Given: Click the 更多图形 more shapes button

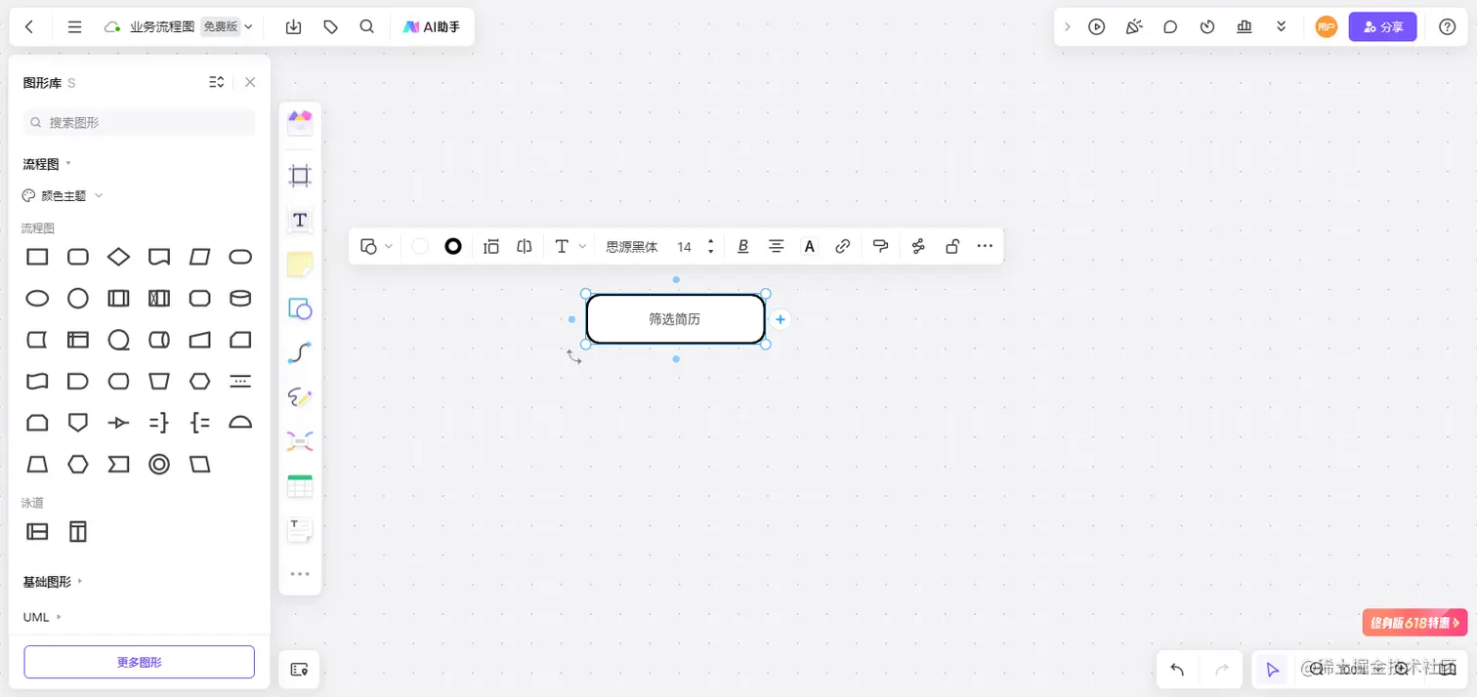Looking at the screenshot, I should coord(138,662).
